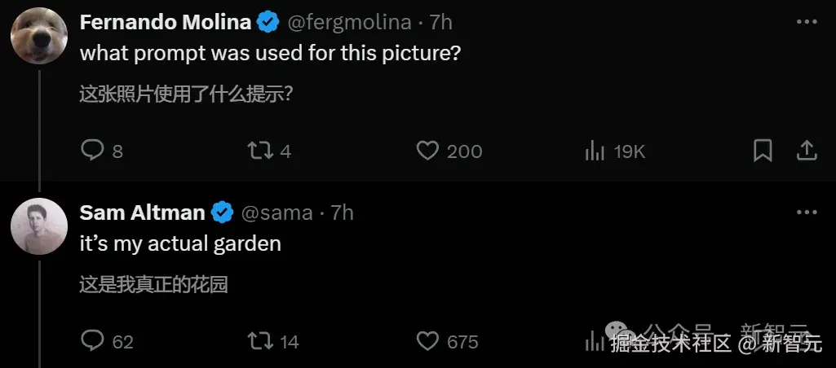View analytics on Fernando Molina's tweet

[595, 151]
